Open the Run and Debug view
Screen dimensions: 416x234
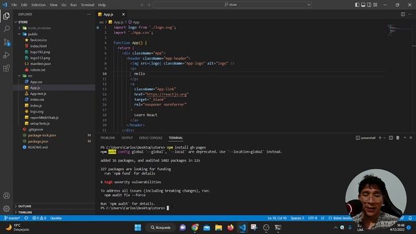pos(6,55)
